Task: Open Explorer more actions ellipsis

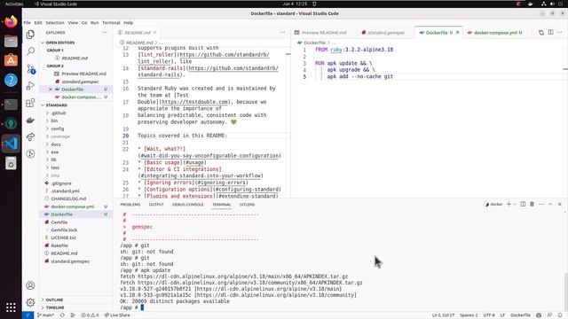Action: (105, 33)
